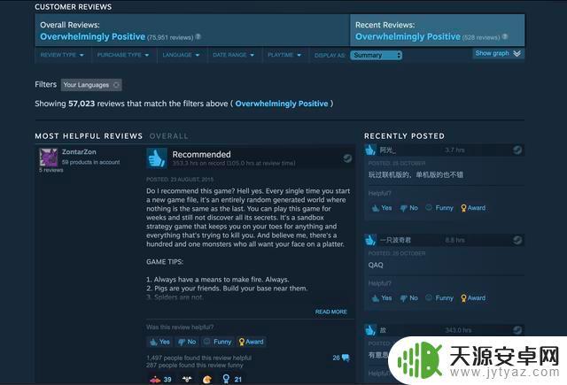
Task: Mark the QAQ review as Funny
Action: pos(439,298)
